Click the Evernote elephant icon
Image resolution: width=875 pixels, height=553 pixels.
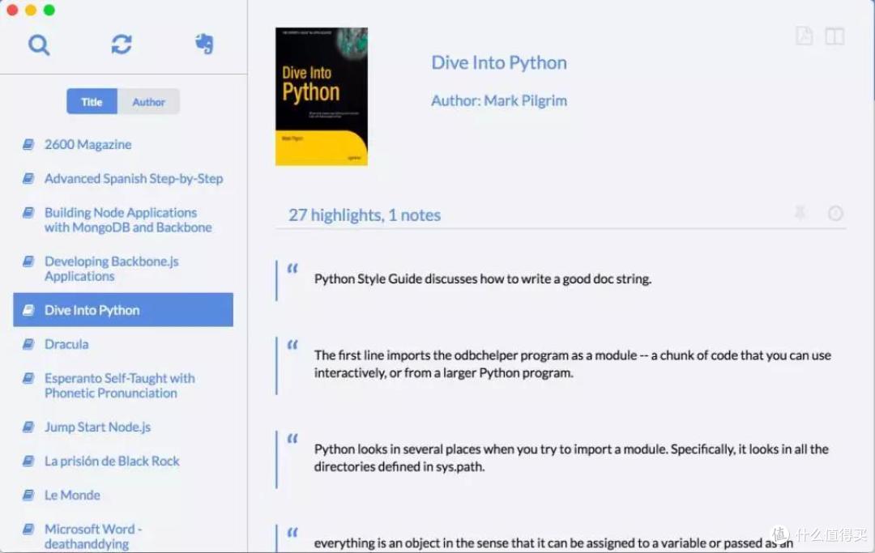coord(204,44)
